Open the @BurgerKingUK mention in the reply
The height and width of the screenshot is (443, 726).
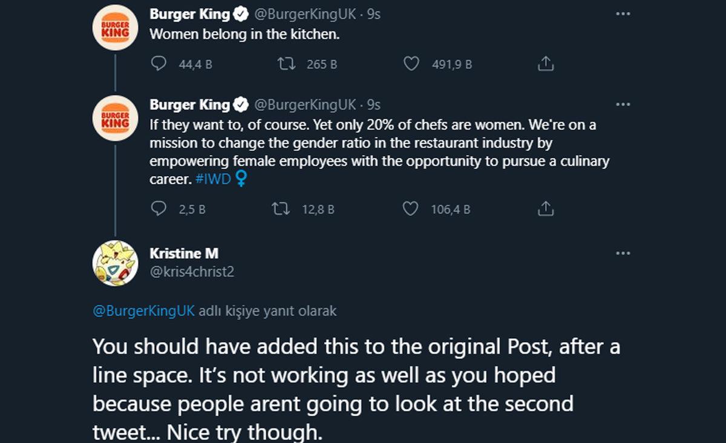point(144,311)
